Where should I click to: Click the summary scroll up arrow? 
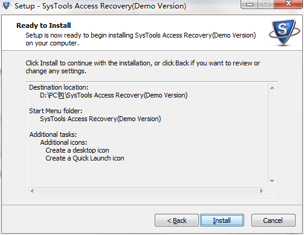[x=272, y=88]
